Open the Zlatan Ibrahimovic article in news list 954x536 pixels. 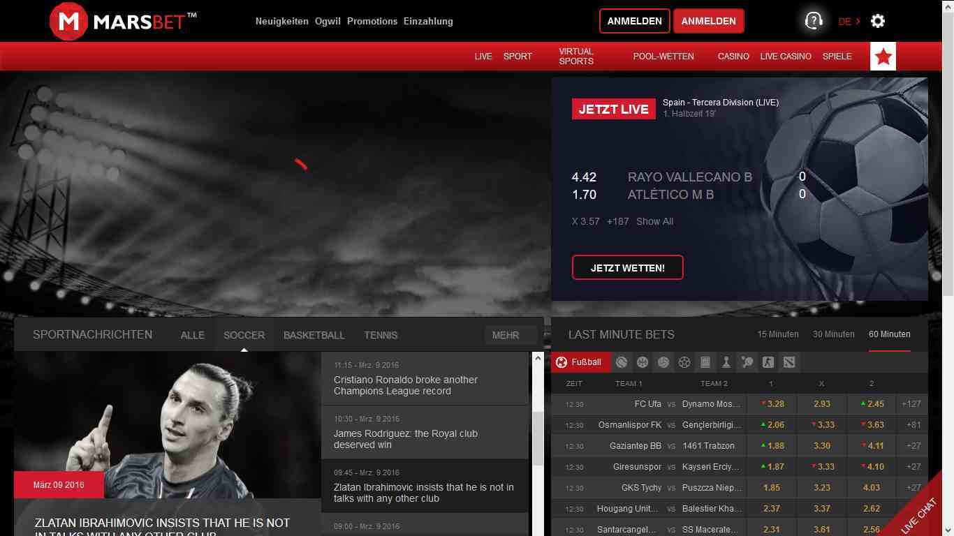425,486
